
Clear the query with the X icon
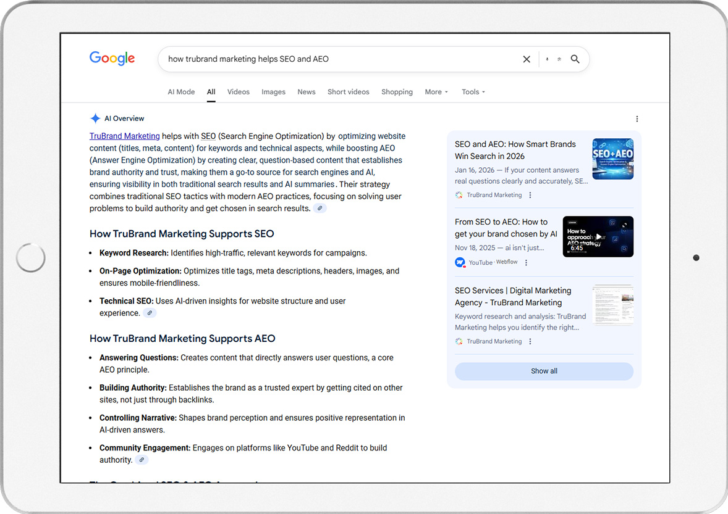pos(527,59)
